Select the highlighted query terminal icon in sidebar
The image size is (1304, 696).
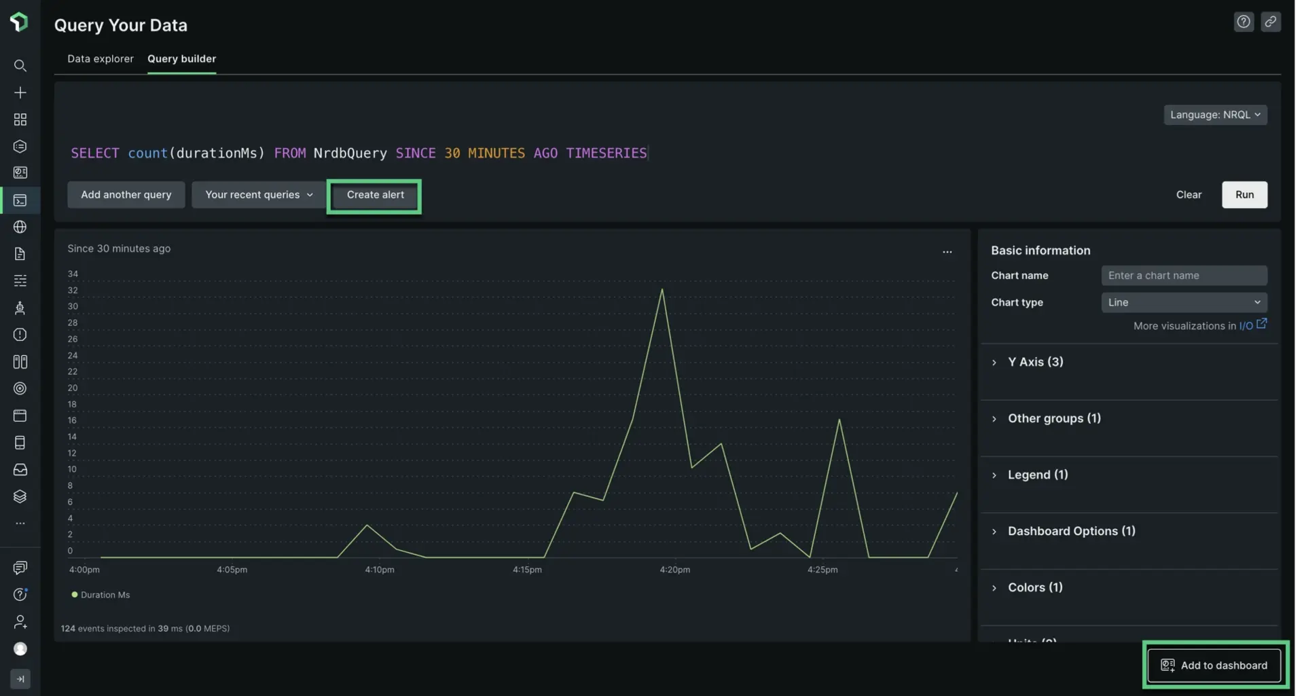point(20,200)
